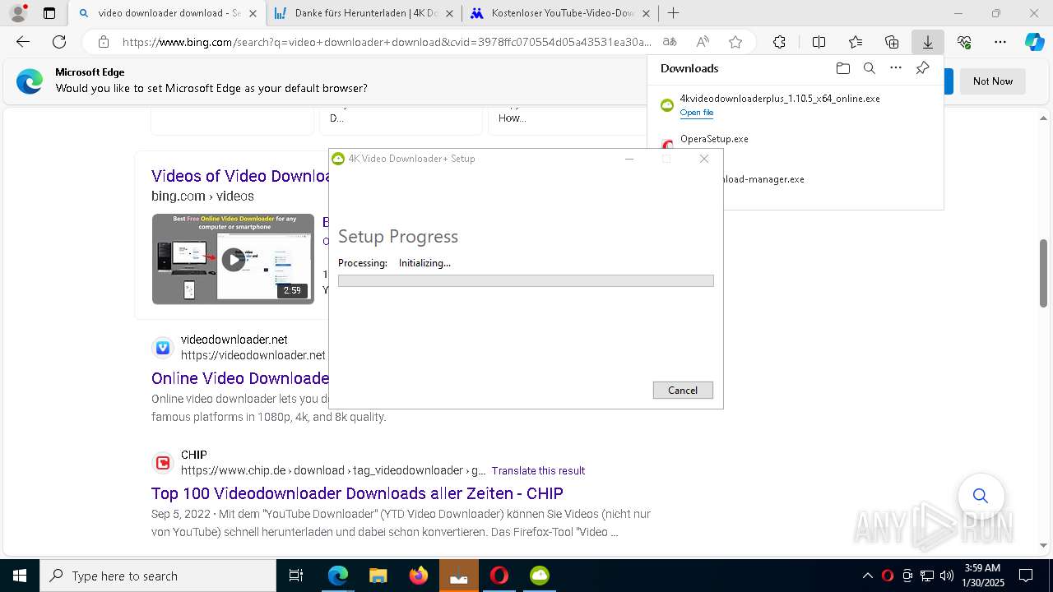Toggle the split screen icon
This screenshot has height=592, width=1053.
coord(819,42)
